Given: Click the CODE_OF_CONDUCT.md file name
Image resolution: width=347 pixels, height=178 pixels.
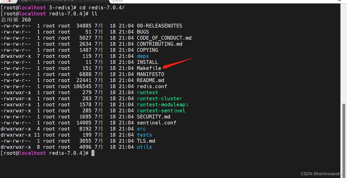Looking at the screenshot, I should [164, 38].
